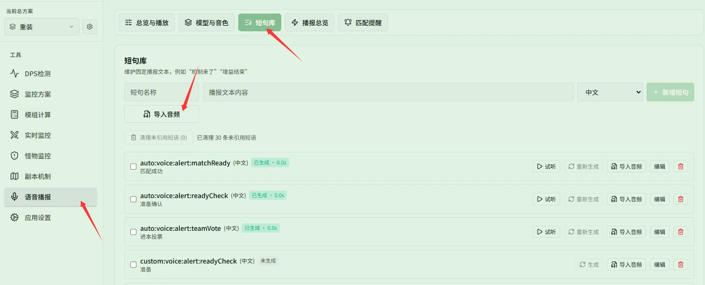Edit the teamVote phrase
705x285 pixels.
660,232
